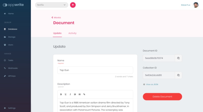Open Settings at sidebar bottom
Viewport: 203px width, 112px height.
pyautogui.click(x=12, y=108)
